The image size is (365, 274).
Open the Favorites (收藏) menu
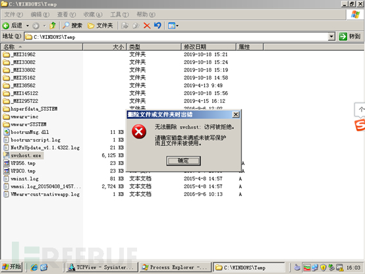click(x=93, y=15)
